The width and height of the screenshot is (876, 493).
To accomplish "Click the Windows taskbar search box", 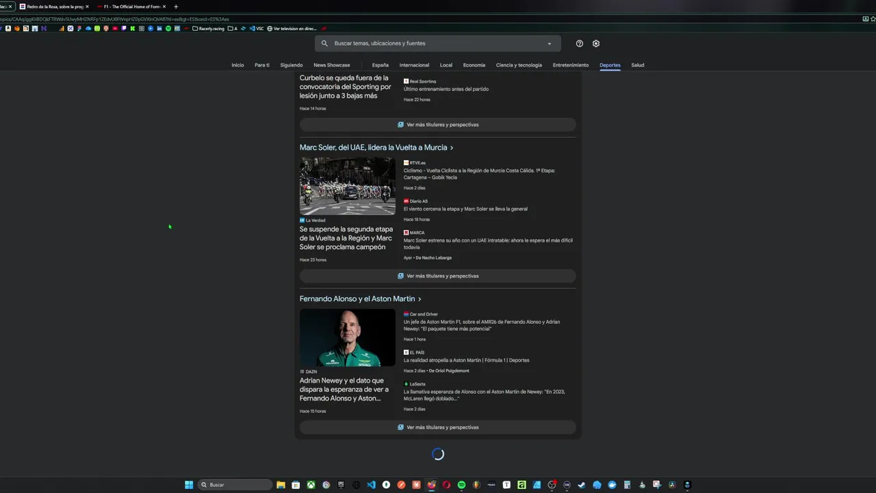I will [x=235, y=485].
